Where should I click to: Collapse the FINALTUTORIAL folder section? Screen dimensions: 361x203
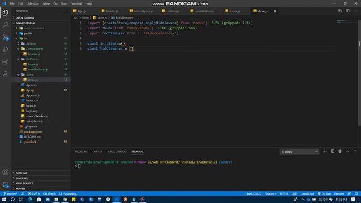(x=41, y=23)
